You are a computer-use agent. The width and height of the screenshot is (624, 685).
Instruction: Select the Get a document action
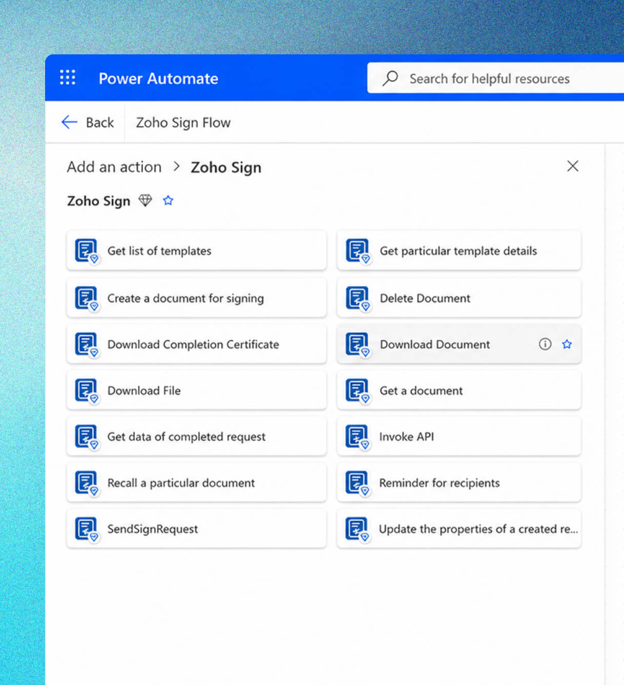(459, 390)
